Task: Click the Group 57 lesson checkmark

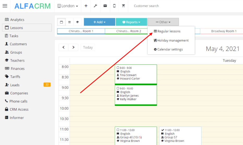Action: 163,130
